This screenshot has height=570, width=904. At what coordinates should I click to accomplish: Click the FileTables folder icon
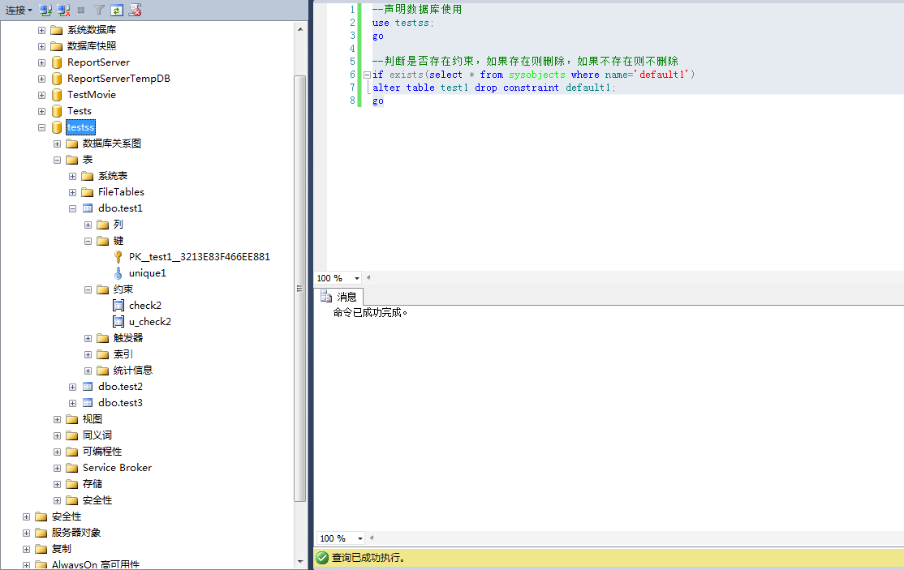pos(88,191)
